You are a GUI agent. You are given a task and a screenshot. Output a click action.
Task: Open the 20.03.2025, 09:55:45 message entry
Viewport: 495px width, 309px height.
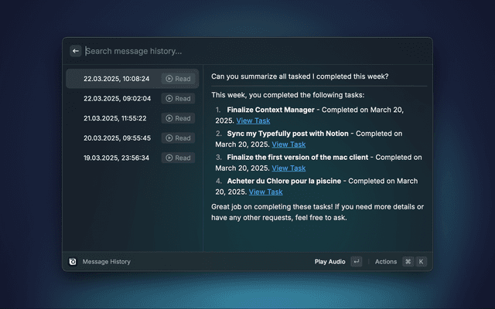pyautogui.click(x=116, y=138)
